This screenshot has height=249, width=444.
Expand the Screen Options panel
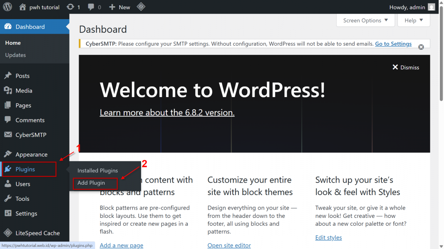(x=366, y=20)
